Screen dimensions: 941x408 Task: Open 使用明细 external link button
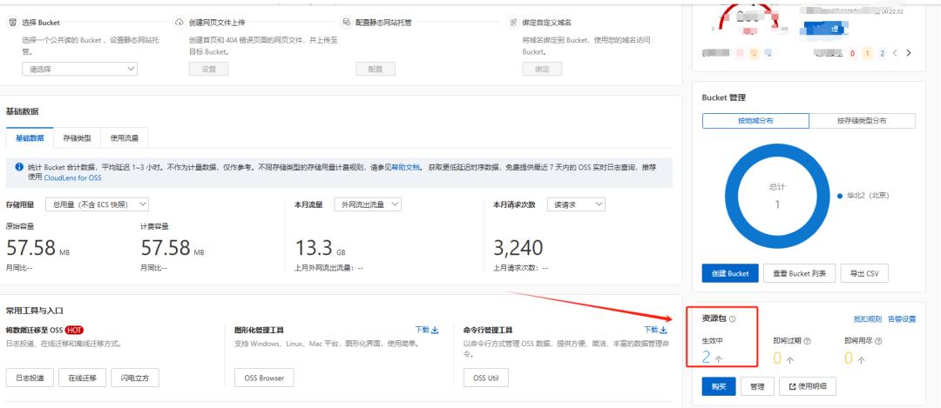coord(805,385)
